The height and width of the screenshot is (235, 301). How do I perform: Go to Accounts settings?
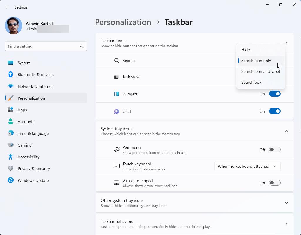pyautogui.click(x=46, y=122)
